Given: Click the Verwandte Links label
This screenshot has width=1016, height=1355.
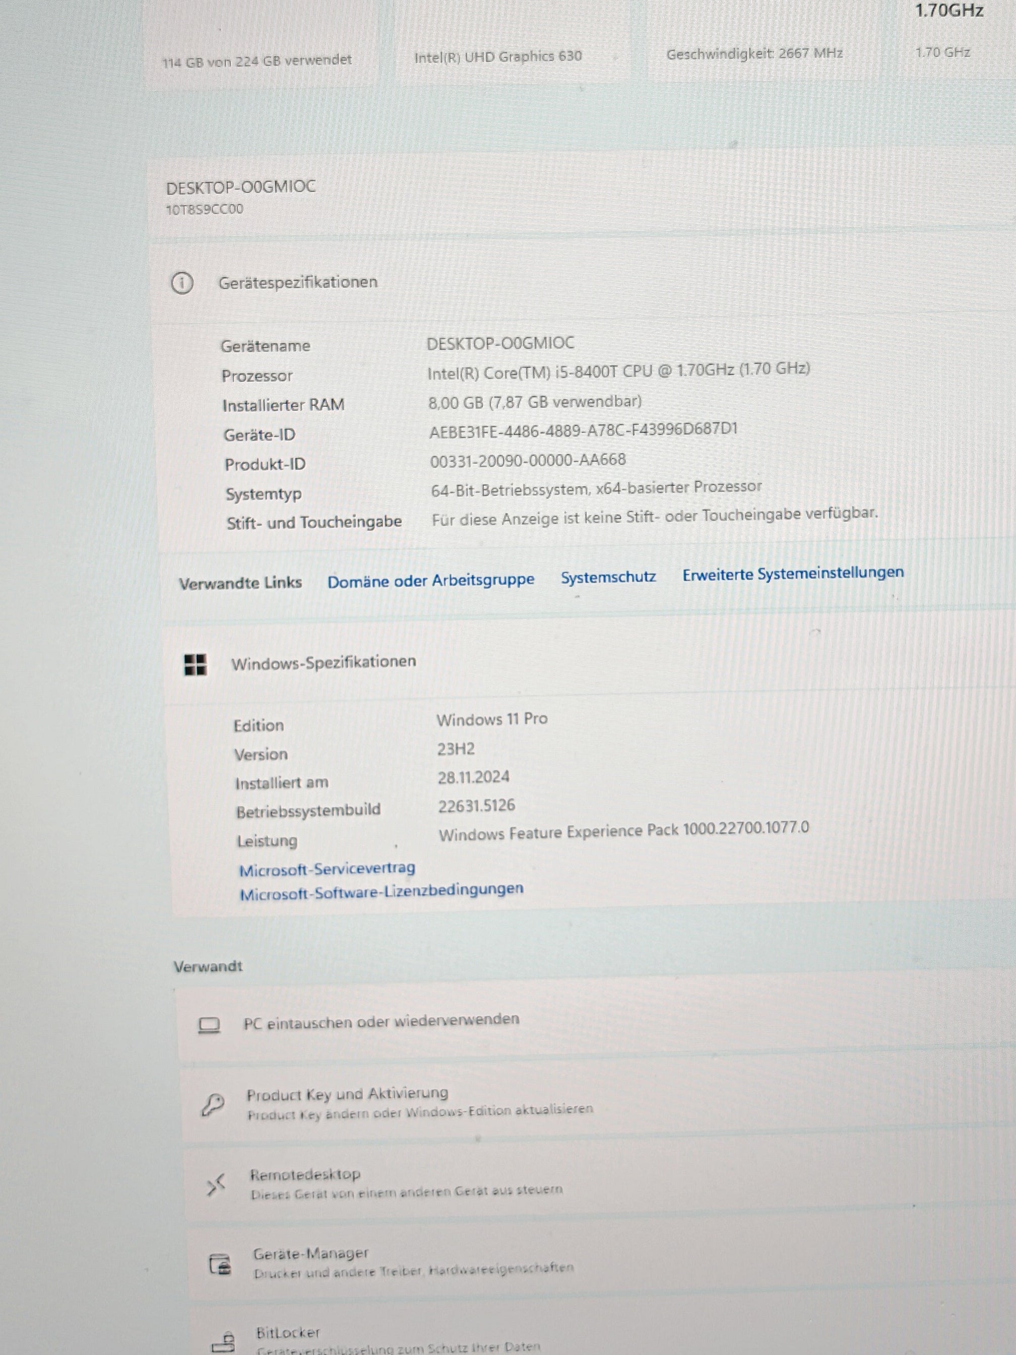Looking at the screenshot, I should [x=240, y=583].
